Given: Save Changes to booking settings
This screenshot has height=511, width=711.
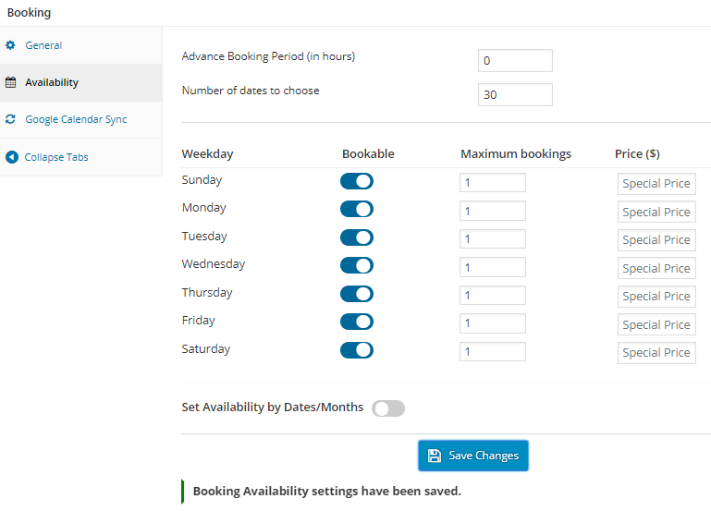Looking at the screenshot, I should [472, 456].
